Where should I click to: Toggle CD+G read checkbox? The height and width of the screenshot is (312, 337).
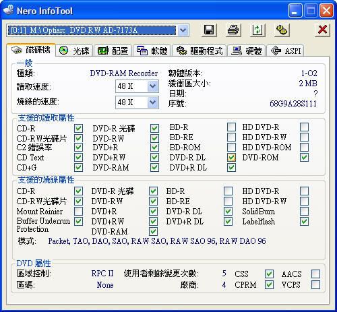[79, 168]
